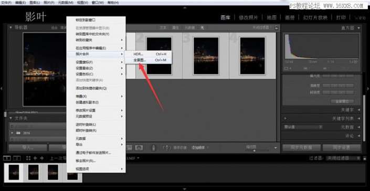
Task: Open 设置旗标 submenu
Action: click(x=96, y=62)
